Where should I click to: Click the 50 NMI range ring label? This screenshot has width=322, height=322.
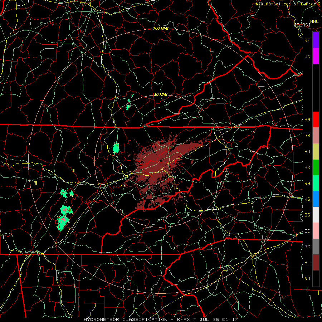click(x=161, y=94)
